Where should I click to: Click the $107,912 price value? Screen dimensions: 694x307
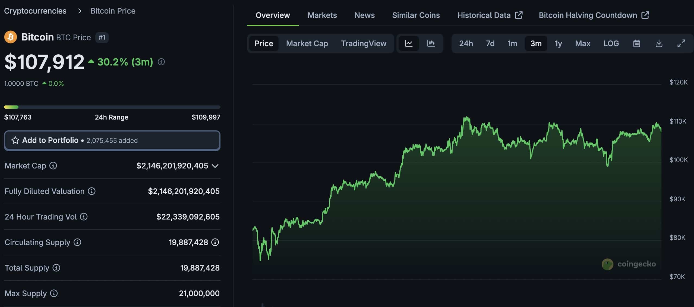click(x=44, y=62)
